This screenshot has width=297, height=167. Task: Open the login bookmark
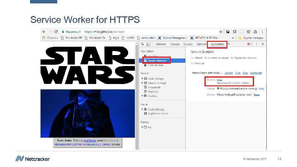click(114, 38)
